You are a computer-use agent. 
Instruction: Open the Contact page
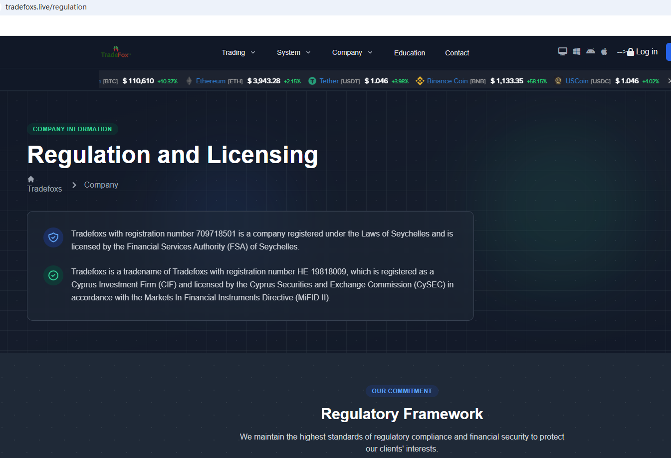457,53
